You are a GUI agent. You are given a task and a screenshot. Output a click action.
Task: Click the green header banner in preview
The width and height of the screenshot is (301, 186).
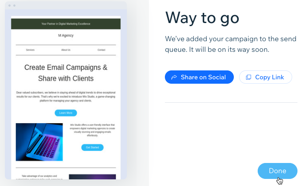point(66,24)
